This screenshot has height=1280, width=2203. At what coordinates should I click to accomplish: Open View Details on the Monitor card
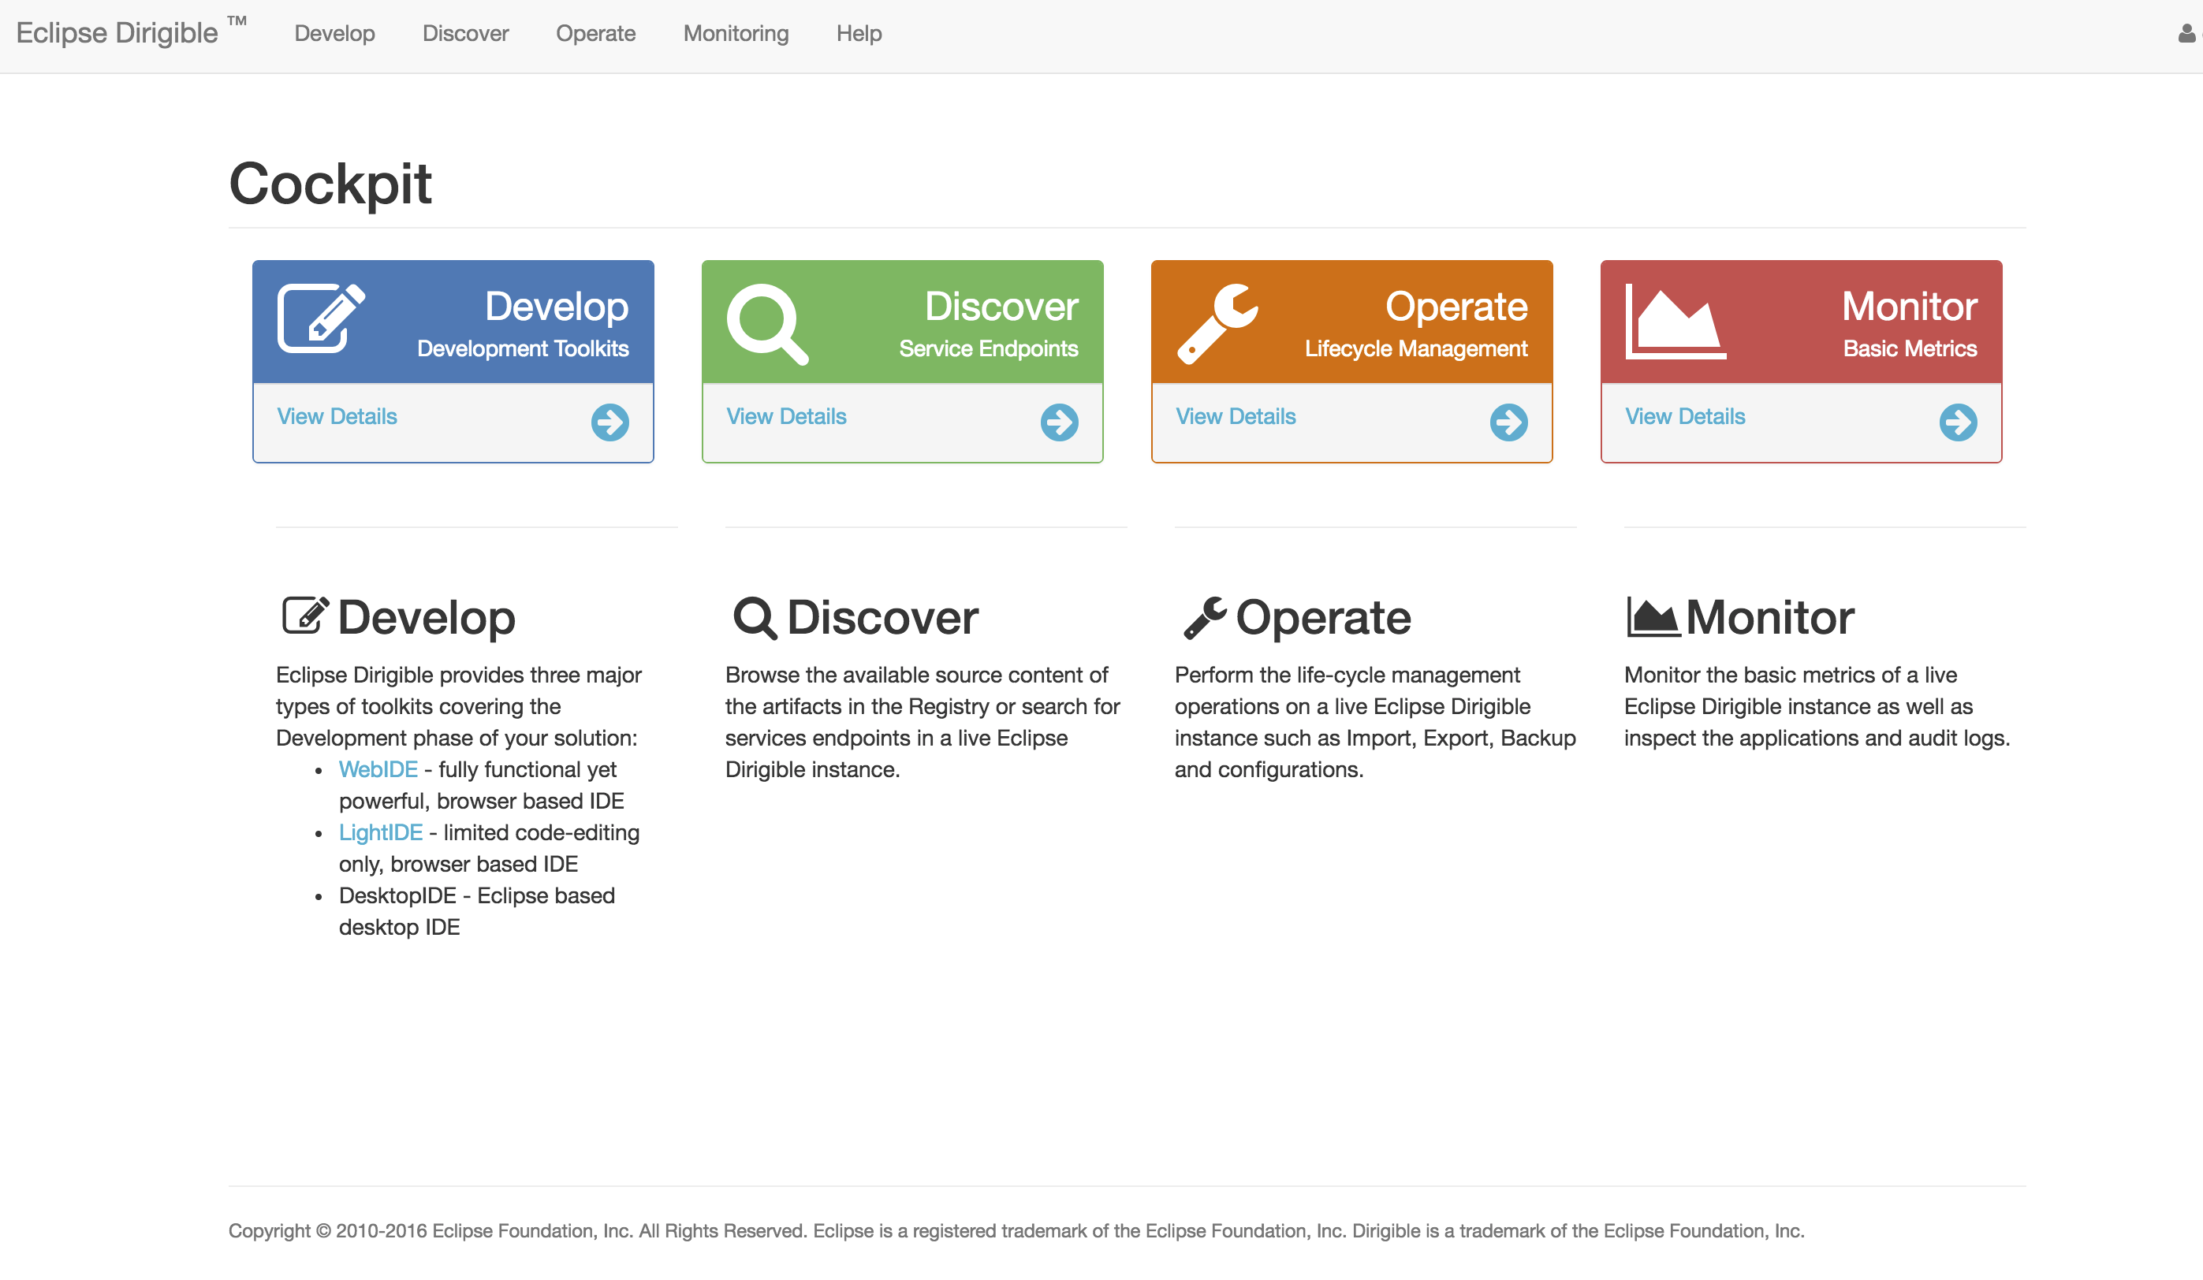click(x=1686, y=416)
